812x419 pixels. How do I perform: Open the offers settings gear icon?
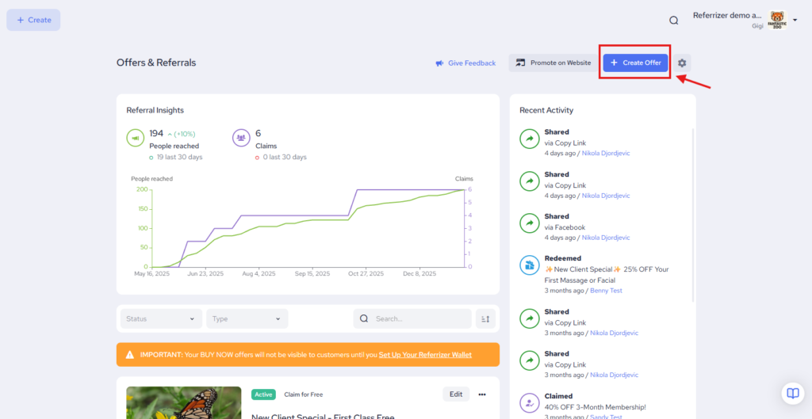(x=682, y=63)
